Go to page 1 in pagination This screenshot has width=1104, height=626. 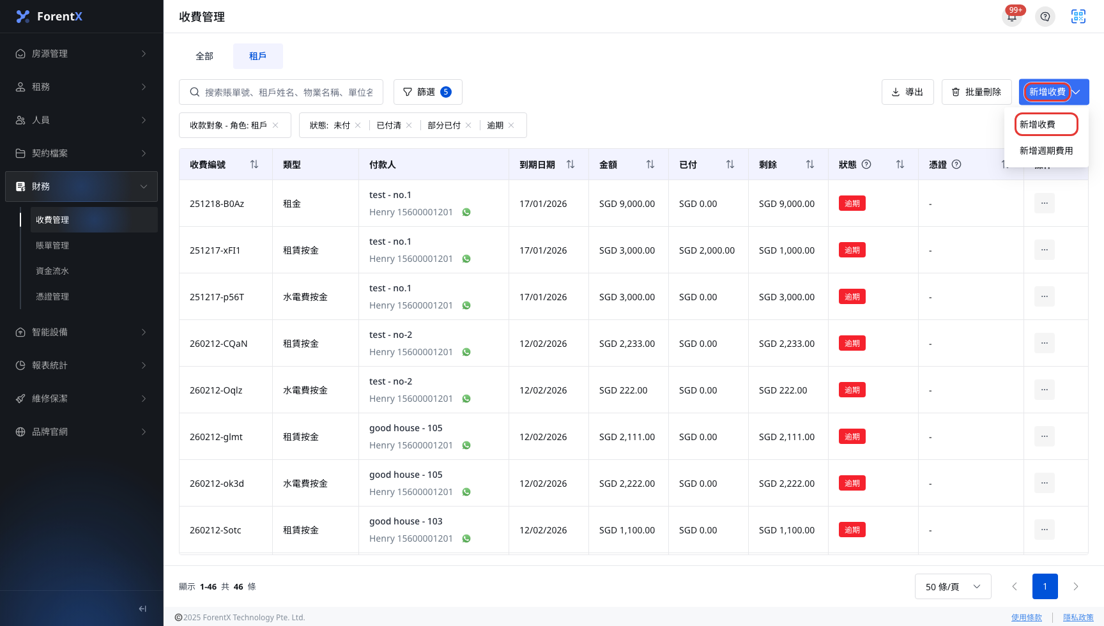[x=1045, y=586]
